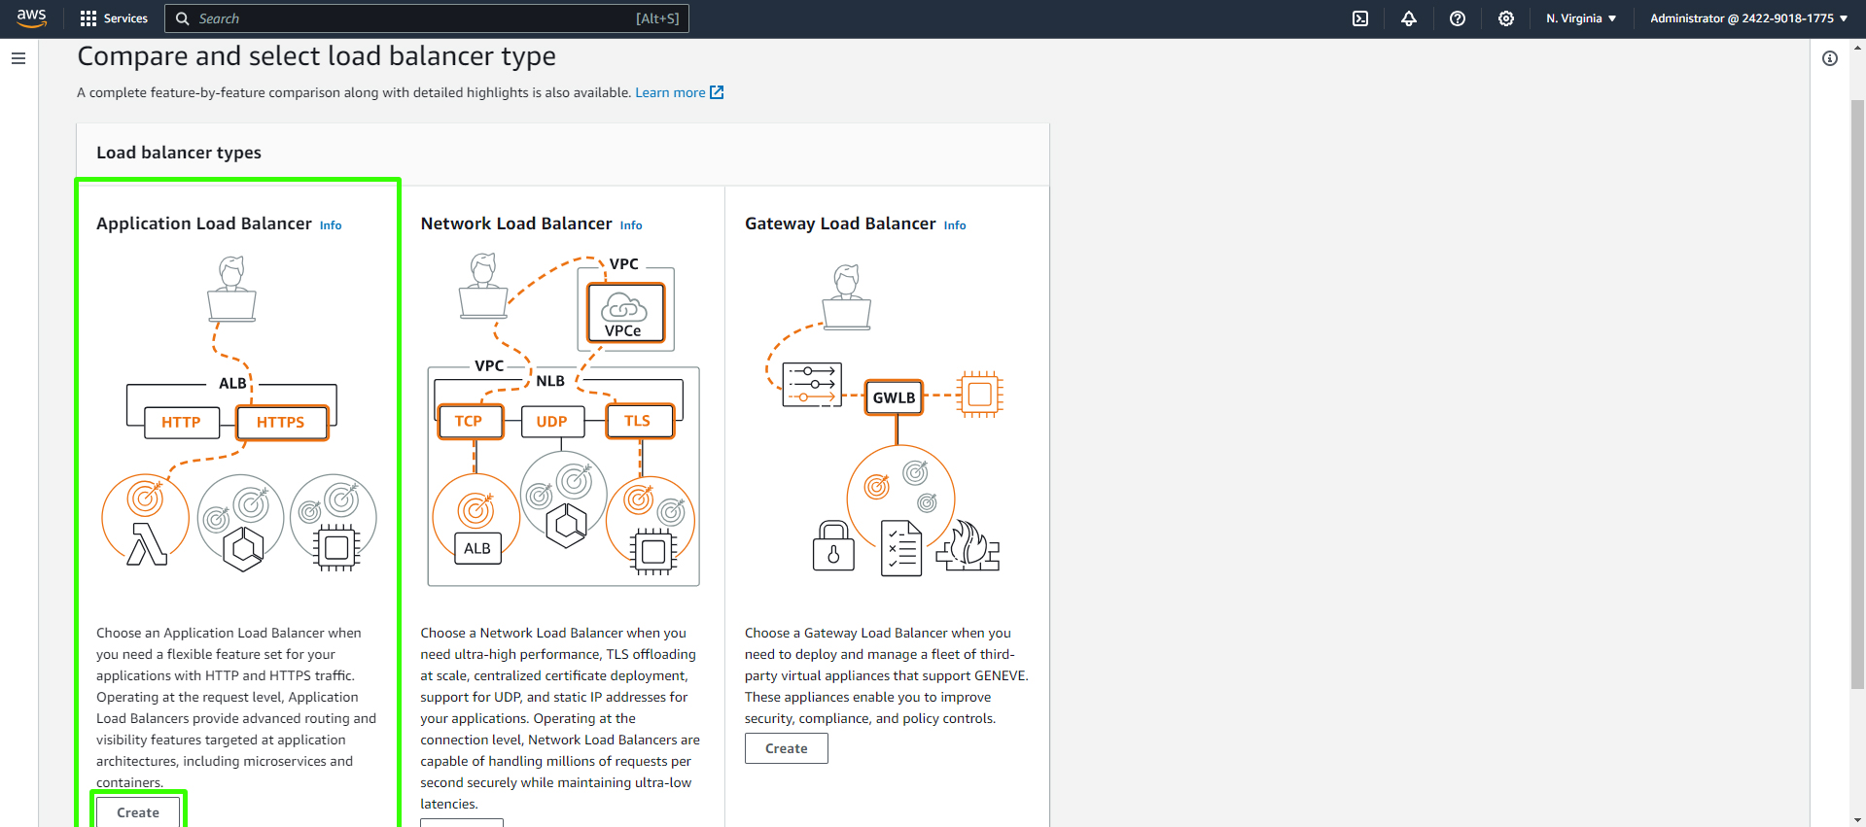
Task: Open the CloudShell terminal icon
Action: pyautogui.click(x=1360, y=18)
